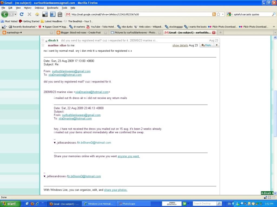Click the Reply button

[x=206, y=45]
